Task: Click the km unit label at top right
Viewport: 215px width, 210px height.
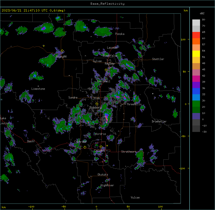Action: pos(186,10)
